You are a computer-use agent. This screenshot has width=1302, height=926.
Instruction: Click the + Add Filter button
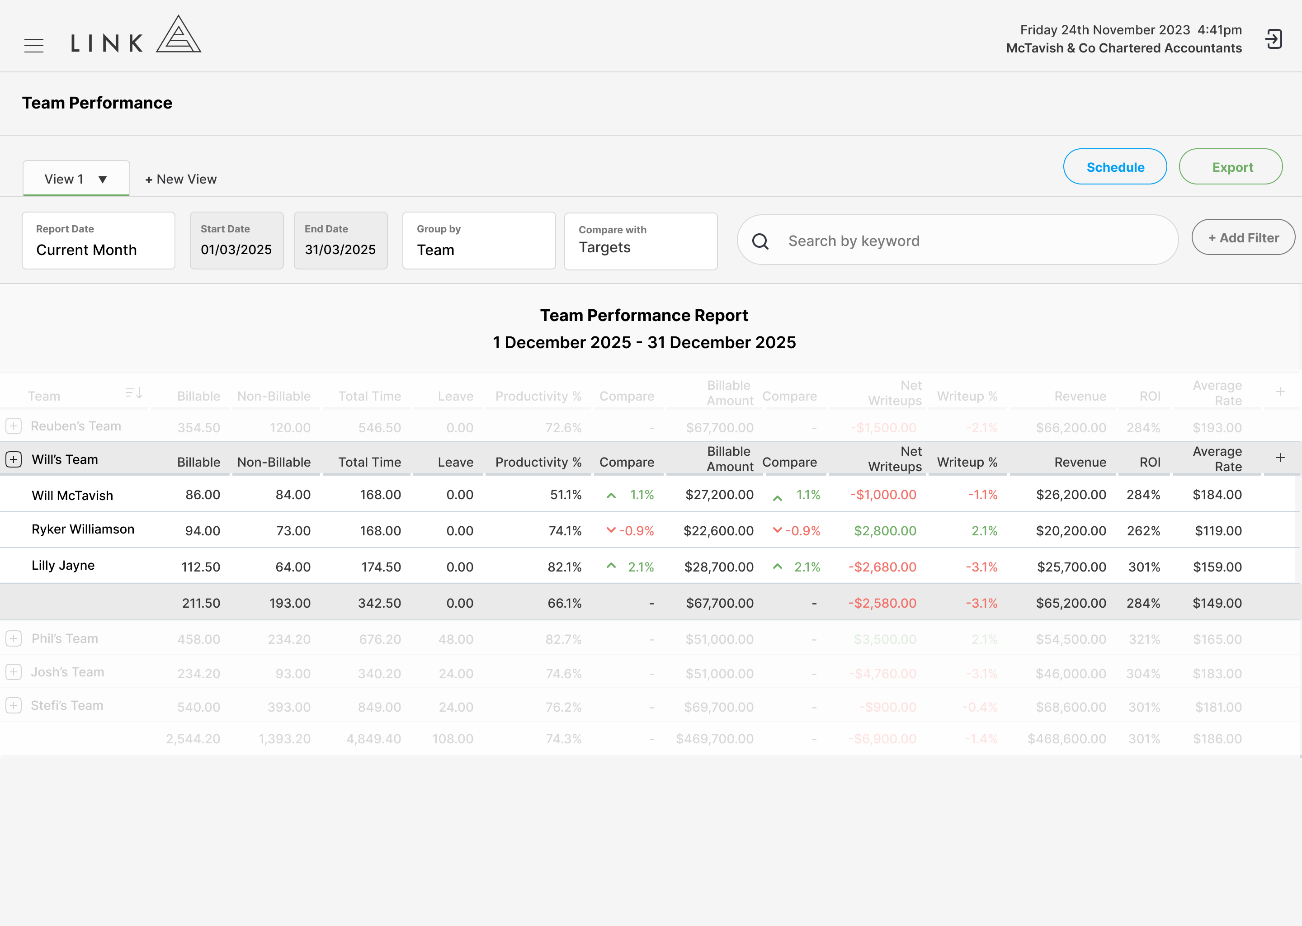click(1243, 238)
